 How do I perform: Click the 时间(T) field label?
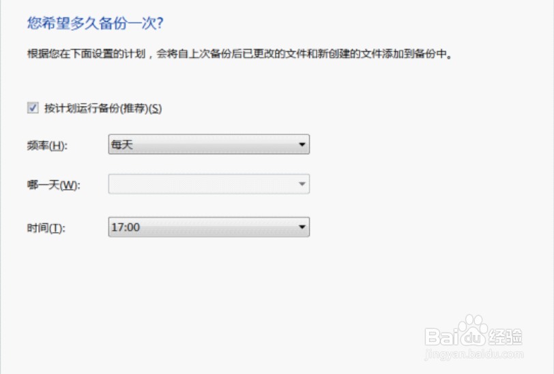(46, 228)
